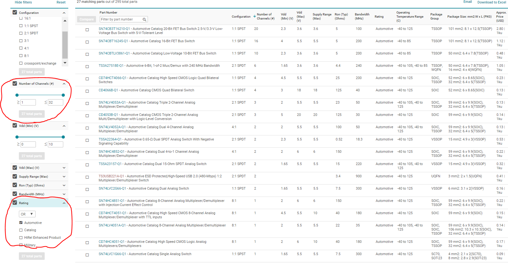Click the Configuration column header
The image size is (508, 263).
point(241,17)
